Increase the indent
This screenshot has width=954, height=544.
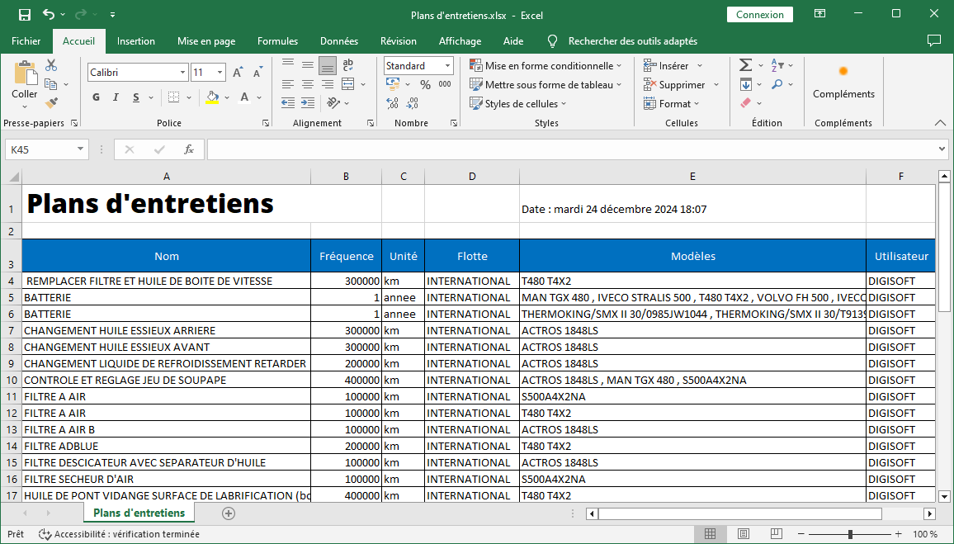308,103
